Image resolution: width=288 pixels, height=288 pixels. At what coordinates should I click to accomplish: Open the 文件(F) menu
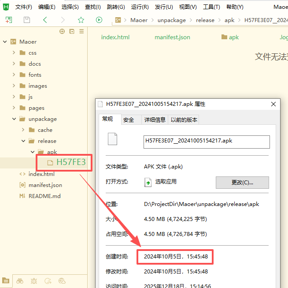(x=23, y=7)
